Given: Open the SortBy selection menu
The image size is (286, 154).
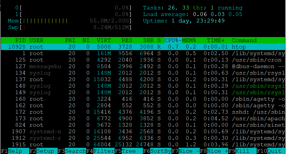Looking at the screenshot, I should click(160, 151).
